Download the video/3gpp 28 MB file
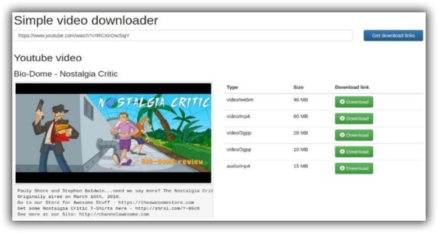Image resolution: width=438 pixels, height=233 pixels. click(x=354, y=135)
